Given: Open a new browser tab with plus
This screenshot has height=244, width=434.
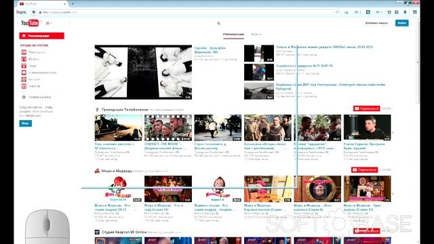Looking at the screenshot, I should (73, 4).
